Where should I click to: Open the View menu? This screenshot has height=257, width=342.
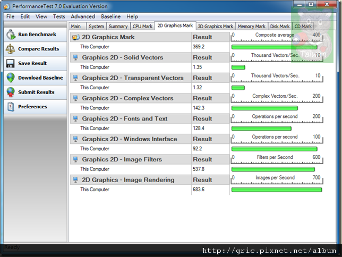tap(41, 16)
